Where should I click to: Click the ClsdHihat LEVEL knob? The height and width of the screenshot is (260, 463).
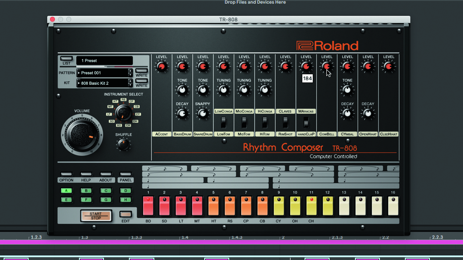pos(389,66)
